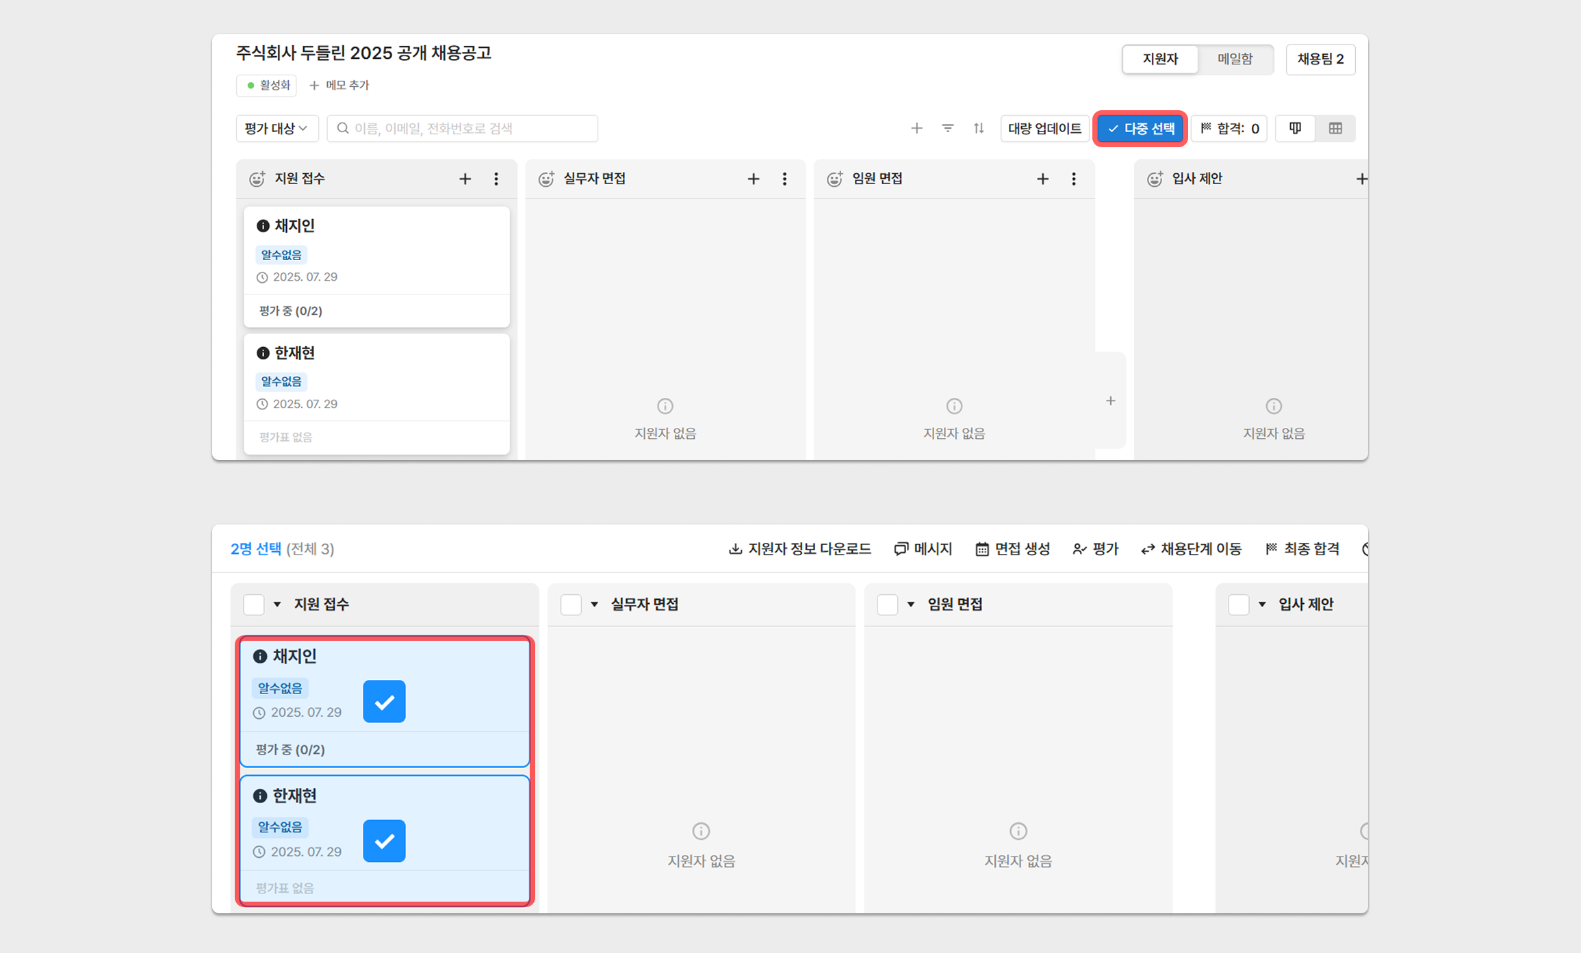
Task: Open the 평가 대상 dropdown
Action: click(277, 128)
